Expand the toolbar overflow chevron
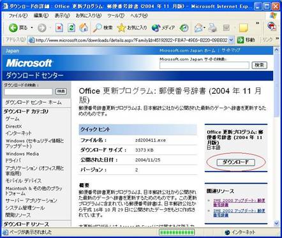 coord(257,23)
